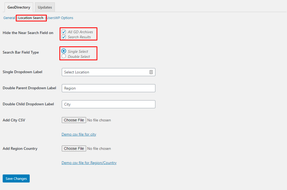Choose a file for Add City CSV

74,120
